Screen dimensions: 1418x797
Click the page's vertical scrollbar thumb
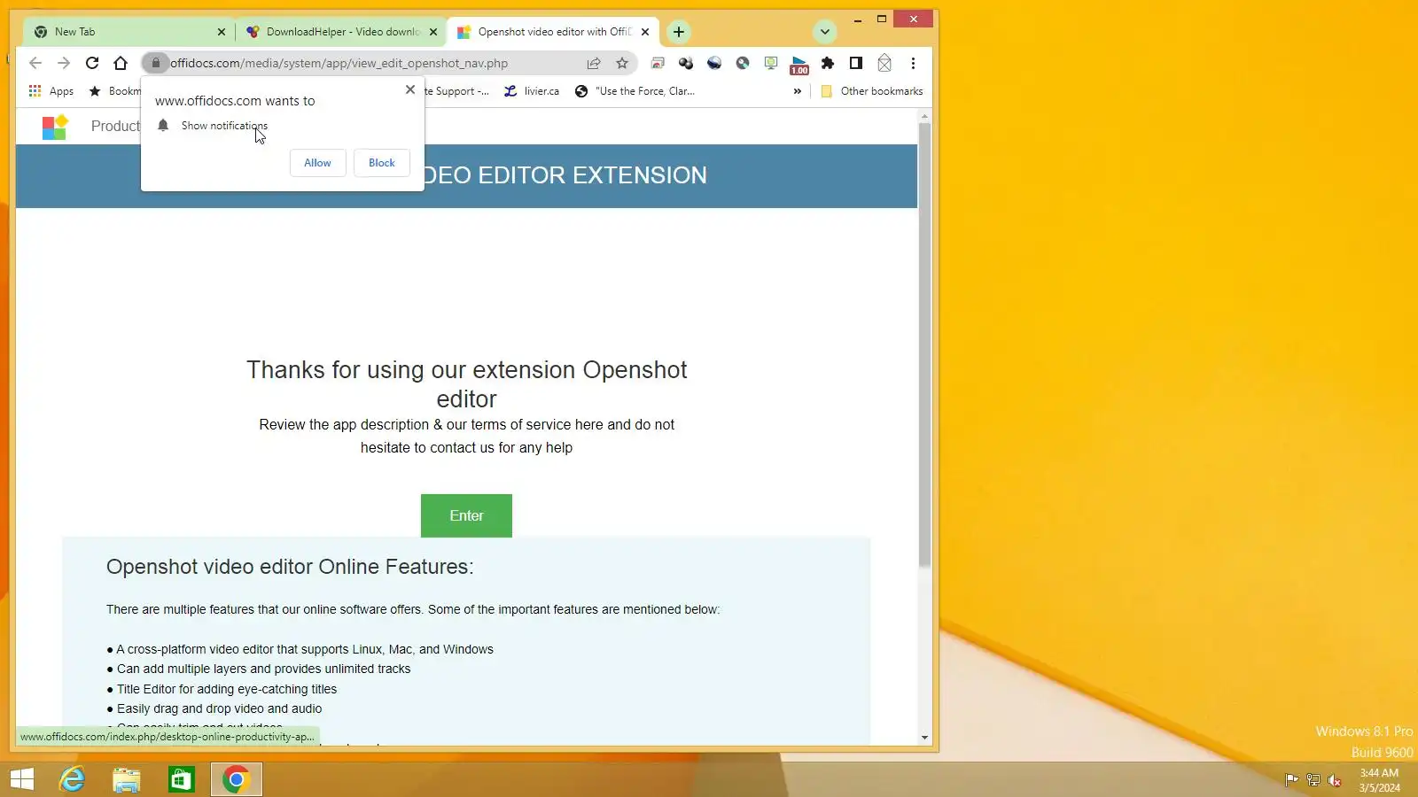(x=924, y=344)
